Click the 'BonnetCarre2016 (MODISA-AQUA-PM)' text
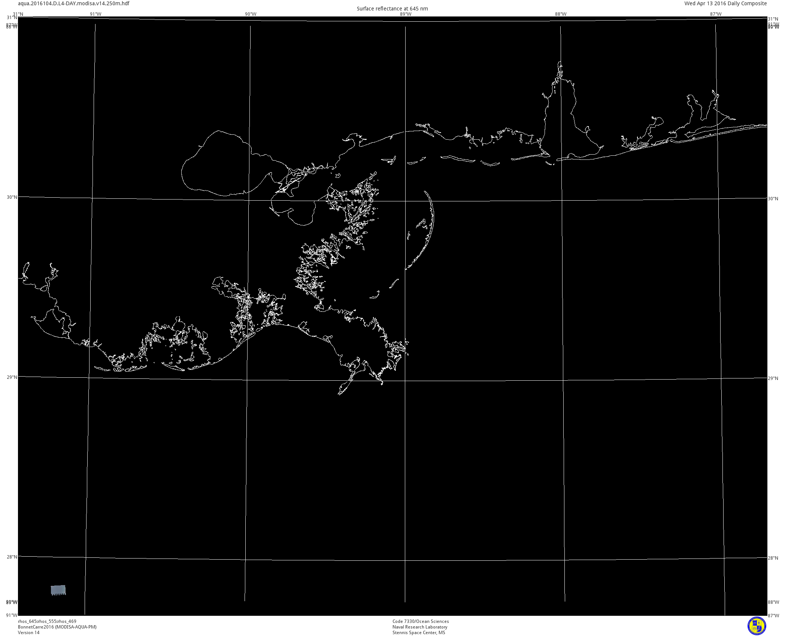Viewport: 785px width, 636px height. coord(57,627)
